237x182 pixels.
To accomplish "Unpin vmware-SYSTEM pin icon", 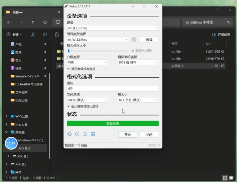I will (x=45, y=76).
